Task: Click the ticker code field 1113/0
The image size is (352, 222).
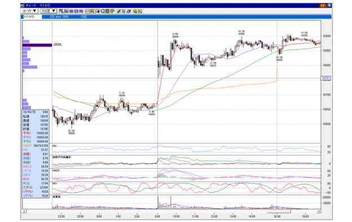Action: pos(32,17)
